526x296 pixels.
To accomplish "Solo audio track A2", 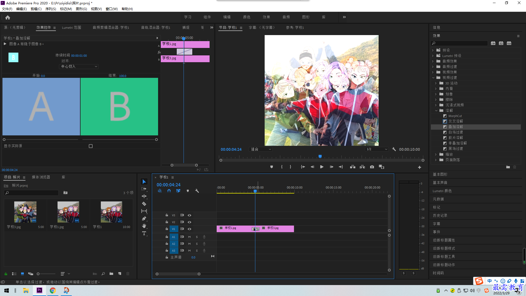I will [x=197, y=244].
